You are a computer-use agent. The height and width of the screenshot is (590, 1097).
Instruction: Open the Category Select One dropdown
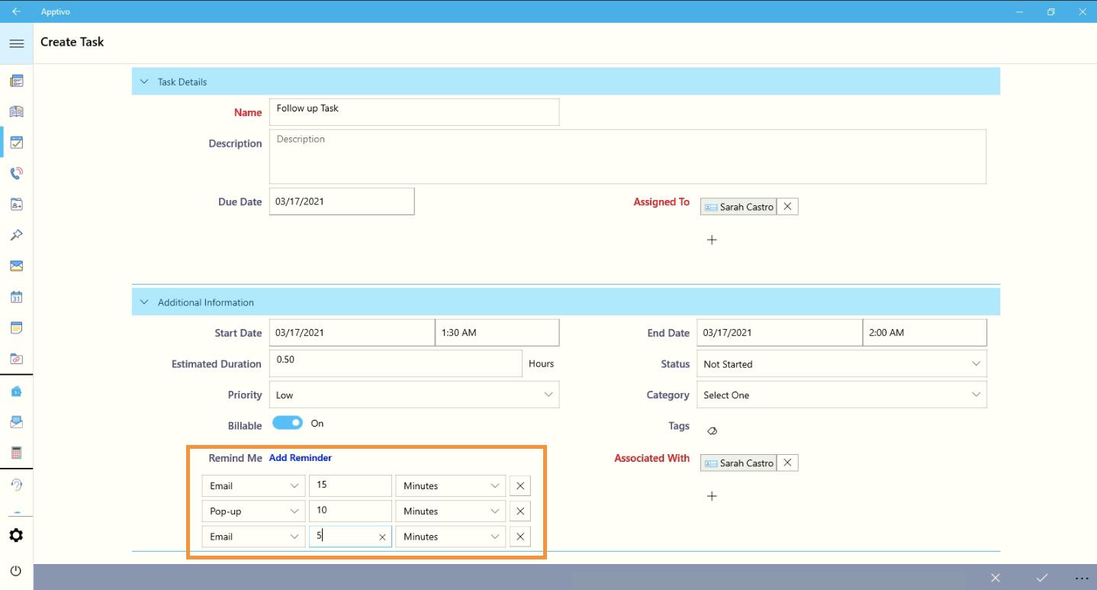(x=841, y=395)
